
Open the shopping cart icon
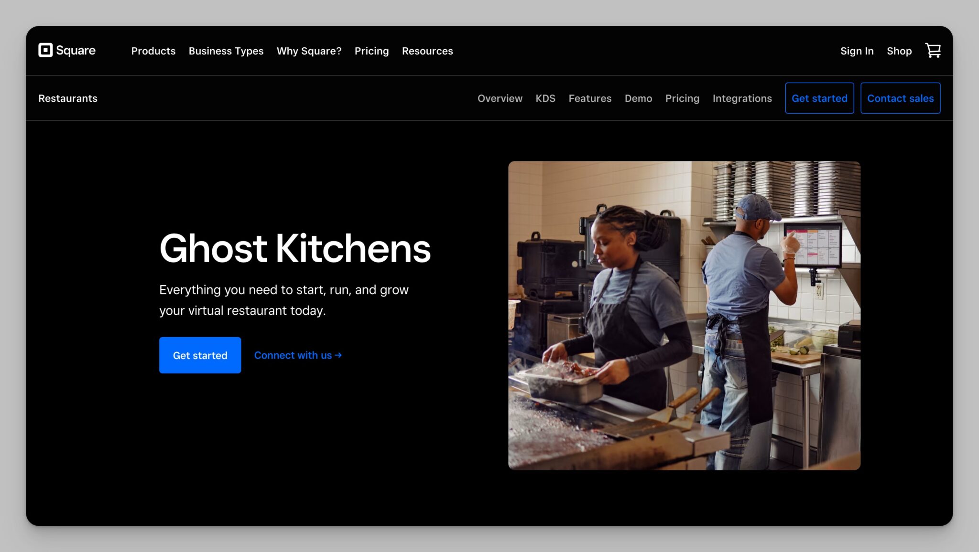click(933, 50)
